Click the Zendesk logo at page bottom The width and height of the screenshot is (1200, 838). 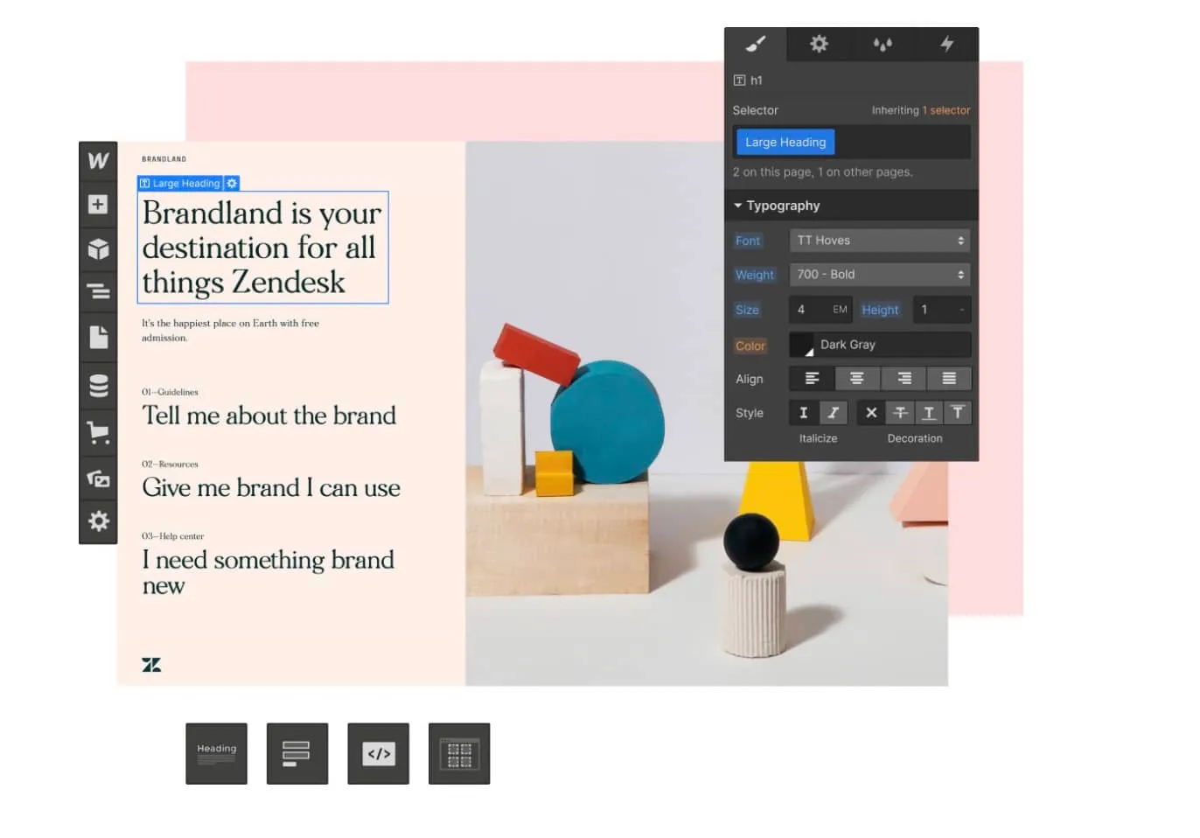click(151, 665)
